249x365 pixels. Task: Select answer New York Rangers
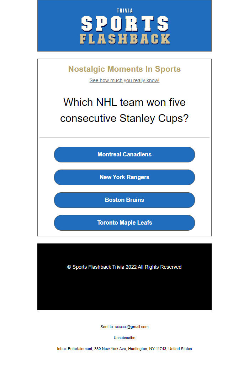[124, 177]
